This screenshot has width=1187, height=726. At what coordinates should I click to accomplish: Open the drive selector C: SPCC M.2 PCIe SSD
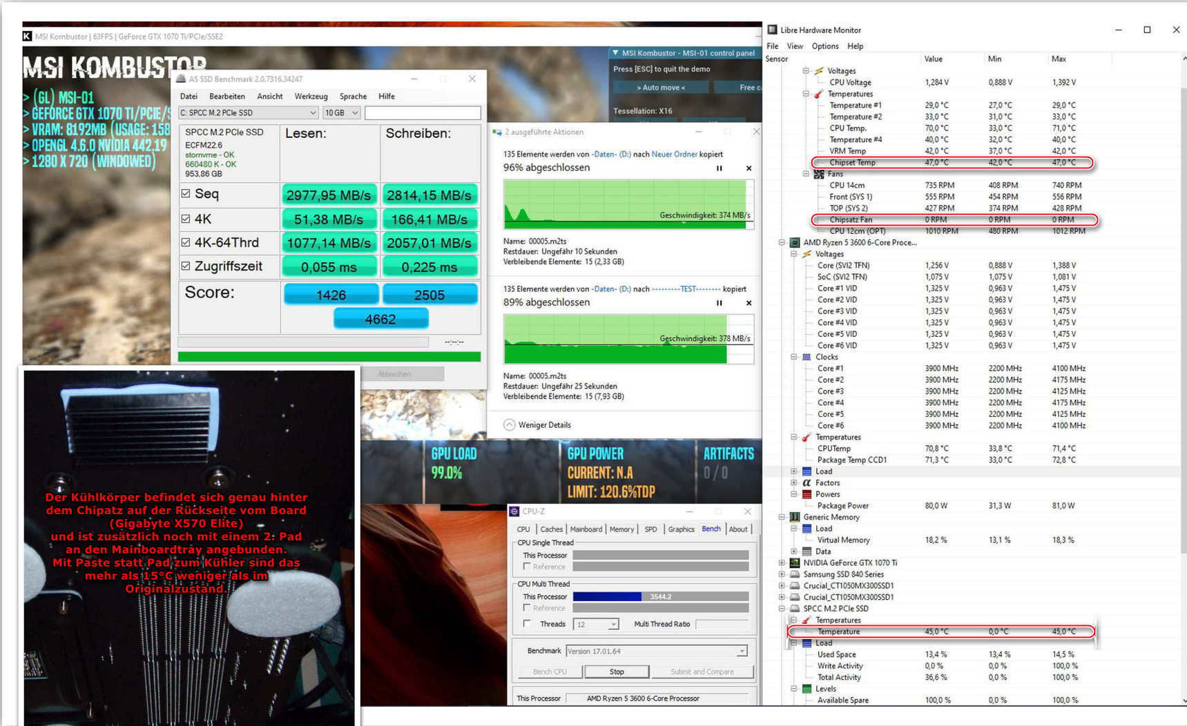click(x=249, y=112)
